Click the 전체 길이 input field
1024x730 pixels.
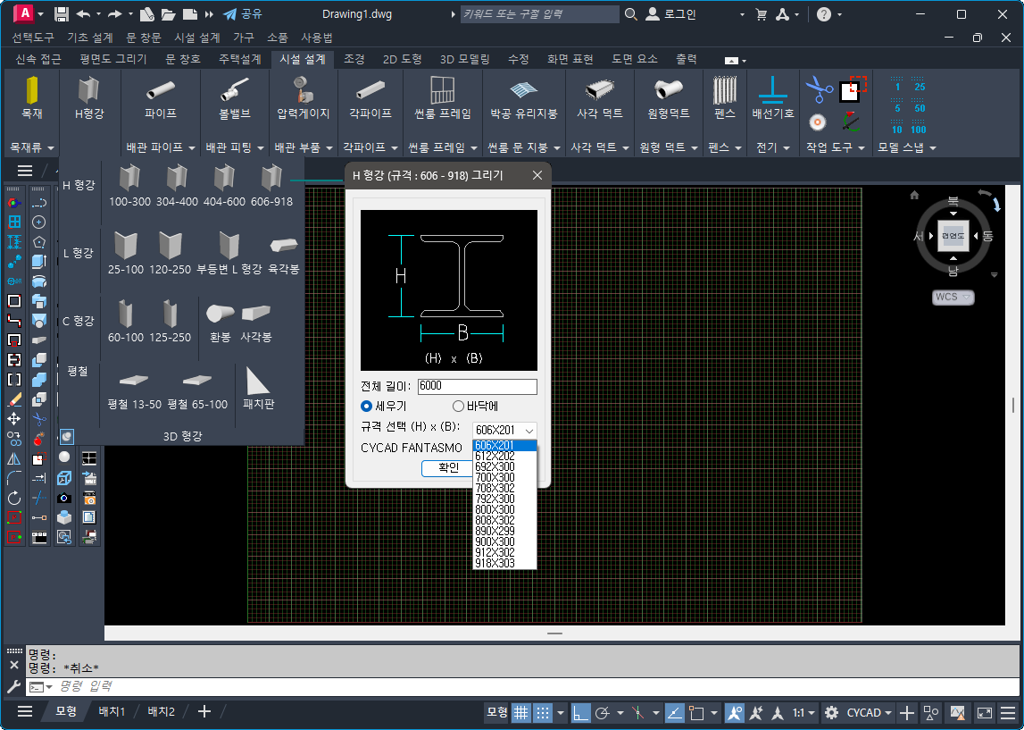477,387
